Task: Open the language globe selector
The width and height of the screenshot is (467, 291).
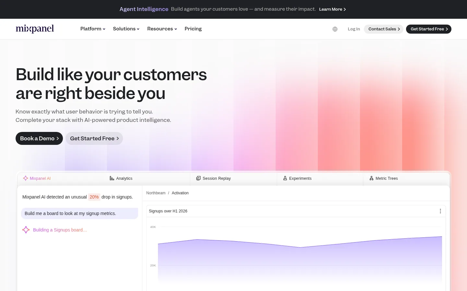Action: coord(335,29)
